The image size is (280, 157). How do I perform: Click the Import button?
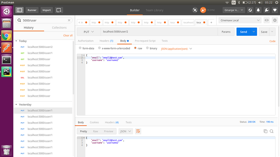[47, 10]
